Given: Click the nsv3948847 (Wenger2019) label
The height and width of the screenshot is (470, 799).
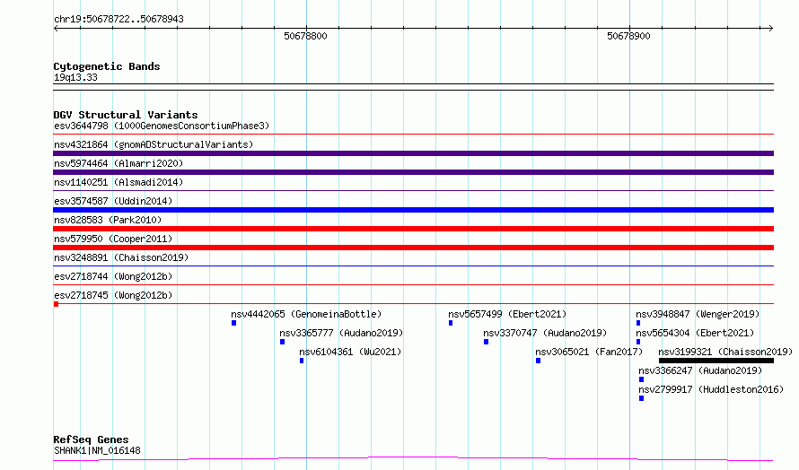Looking at the screenshot, I should click(698, 314).
